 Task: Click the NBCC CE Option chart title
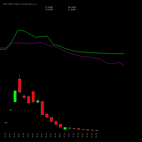(x=20, y=4)
